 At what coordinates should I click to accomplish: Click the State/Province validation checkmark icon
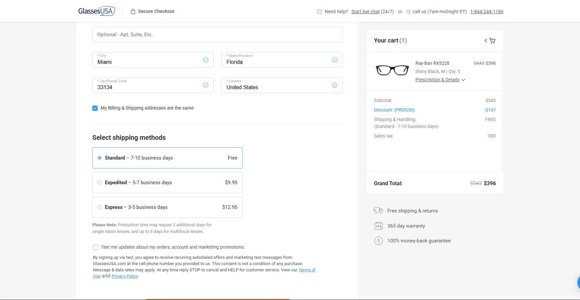pos(334,60)
